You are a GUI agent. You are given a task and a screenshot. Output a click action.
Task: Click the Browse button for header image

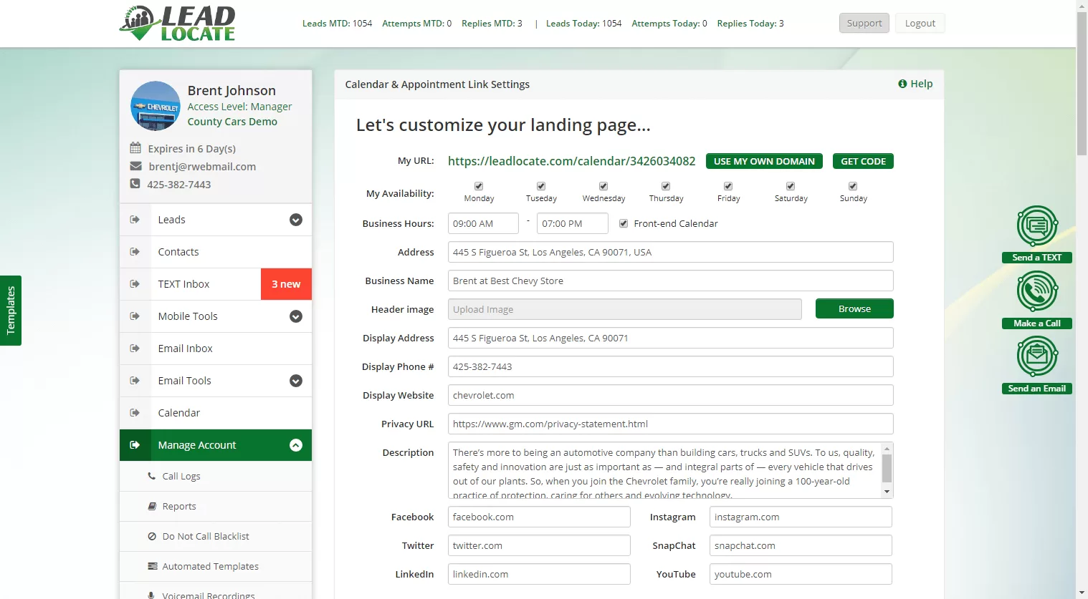(x=854, y=308)
